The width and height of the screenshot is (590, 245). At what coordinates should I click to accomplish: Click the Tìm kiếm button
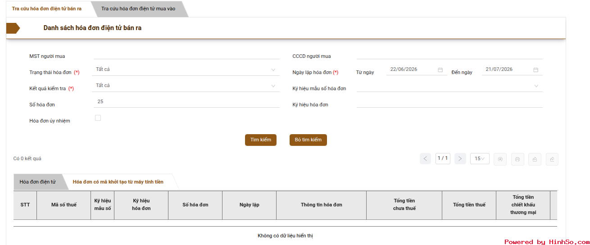pyautogui.click(x=261, y=140)
